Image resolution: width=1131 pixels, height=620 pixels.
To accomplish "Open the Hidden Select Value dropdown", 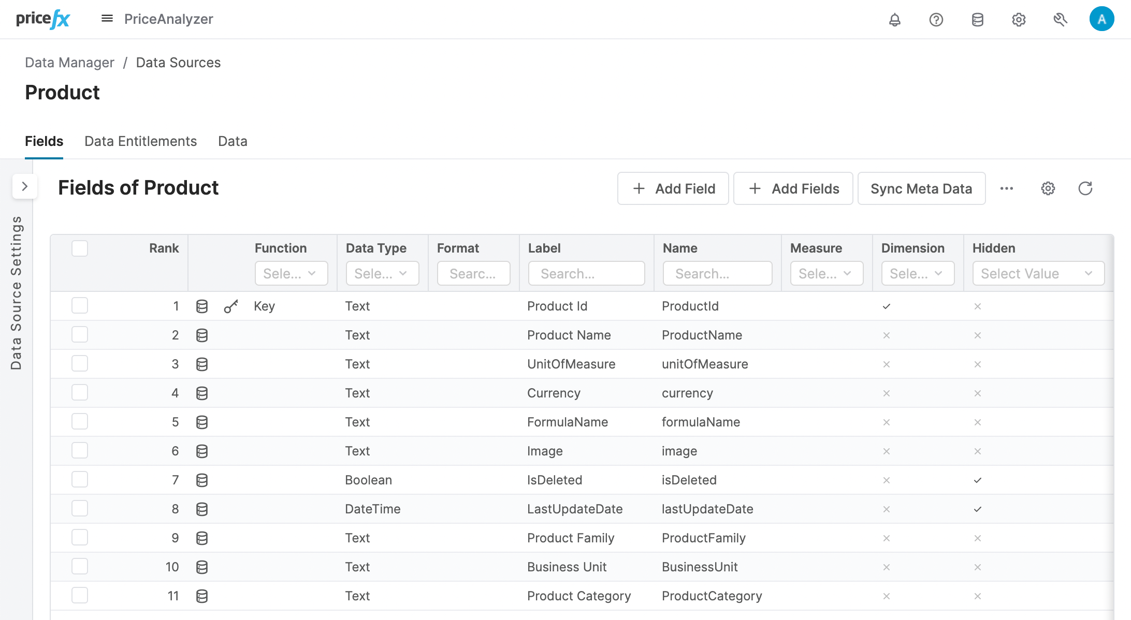I will coord(1038,273).
